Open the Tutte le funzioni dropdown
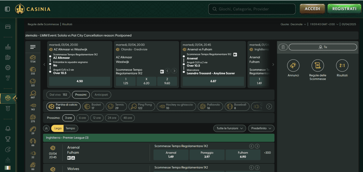Image resolution: width=363 pixels, height=172 pixels. [229, 128]
